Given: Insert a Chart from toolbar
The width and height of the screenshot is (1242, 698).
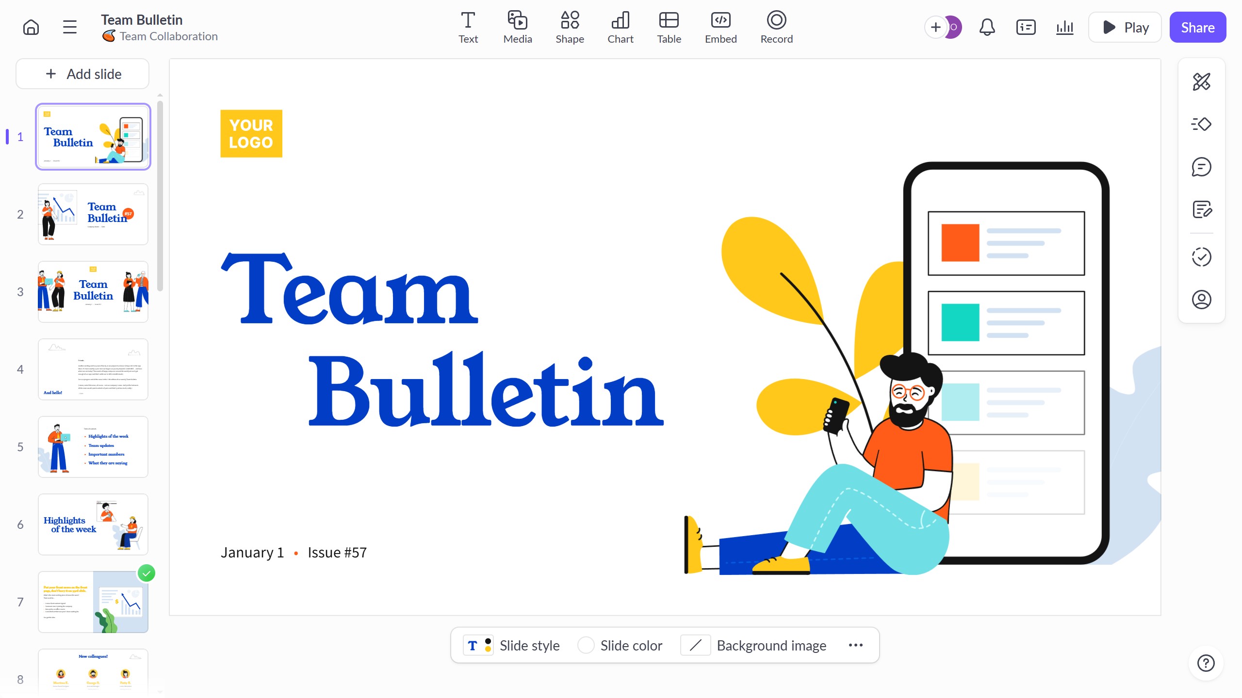Looking at the screenshot, I should click(x=620, y=27).
